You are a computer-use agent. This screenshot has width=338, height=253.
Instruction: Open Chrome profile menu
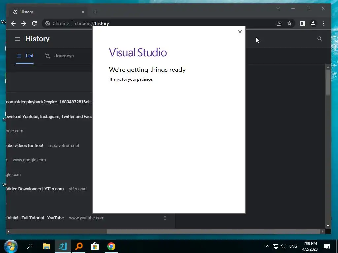coord(313,23)
